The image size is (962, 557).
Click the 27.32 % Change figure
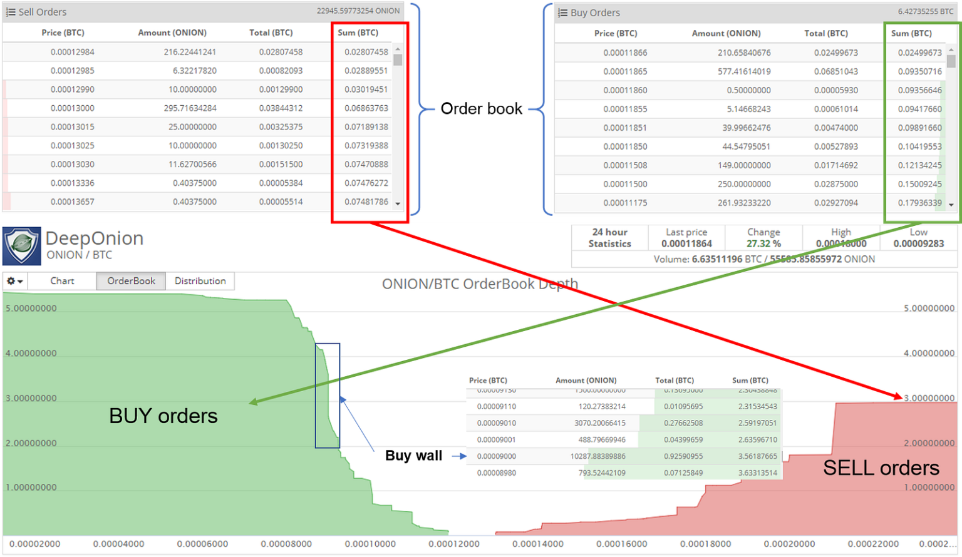[763, 244]
